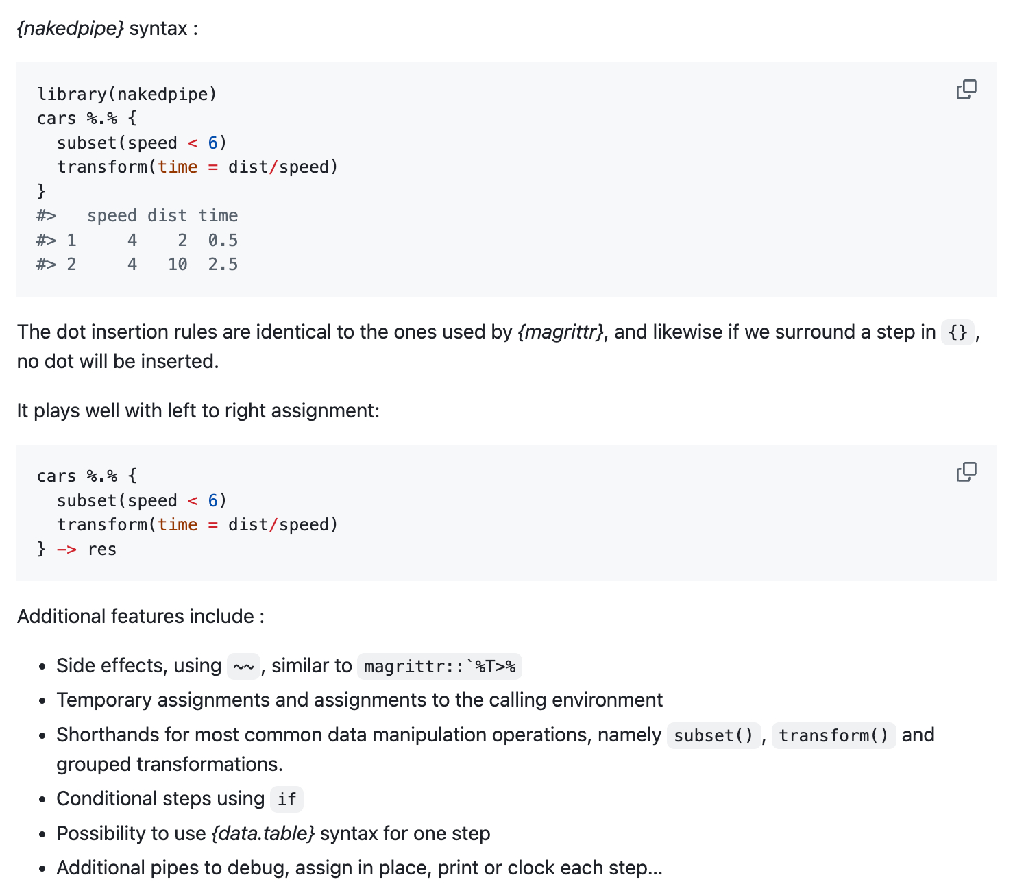Click the library(nakedpipe) code line

(127, 94)
